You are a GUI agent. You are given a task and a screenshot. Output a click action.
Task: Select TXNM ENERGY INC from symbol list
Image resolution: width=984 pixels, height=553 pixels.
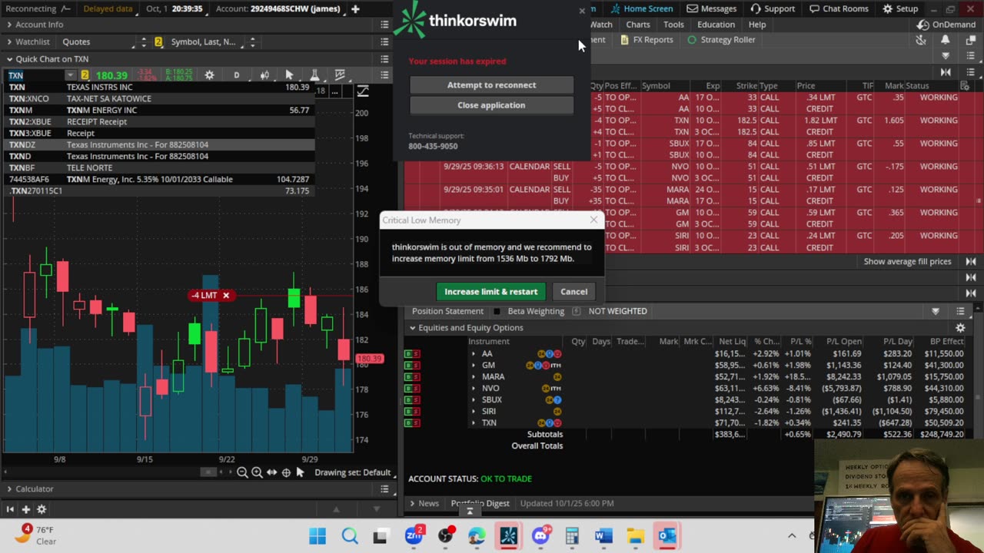point(159,110)
